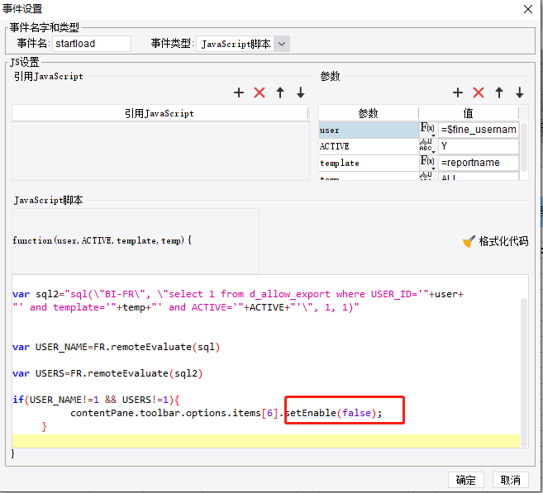The height and width of the screenshot is (493, 543).
Task: Close the 事件设置 dialog
Action: [528, 9]
